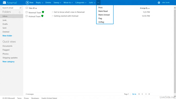Go to next page arrow

click(x=146, y=94)
